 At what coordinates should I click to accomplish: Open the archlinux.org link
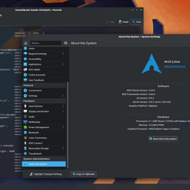pos(175,66)
